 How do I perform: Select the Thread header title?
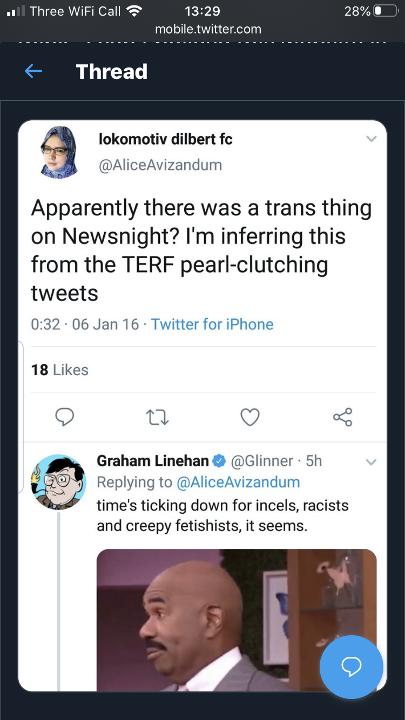coord(112,71)
